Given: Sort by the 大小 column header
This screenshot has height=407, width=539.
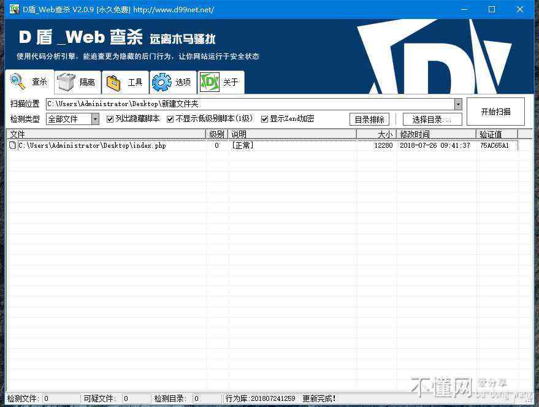Looking at the screenshot, I should (x=377, y=134).
